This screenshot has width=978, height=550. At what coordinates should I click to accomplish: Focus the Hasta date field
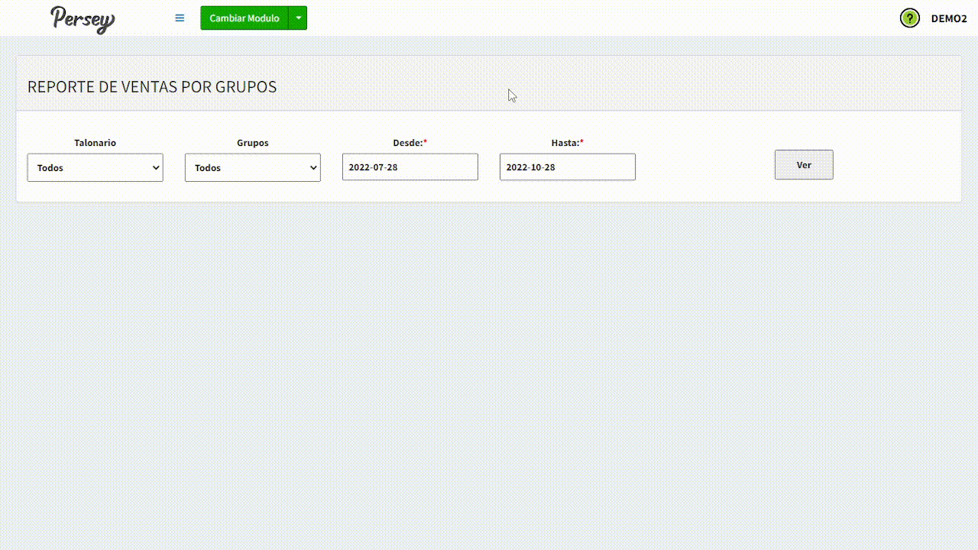[567, 167]
